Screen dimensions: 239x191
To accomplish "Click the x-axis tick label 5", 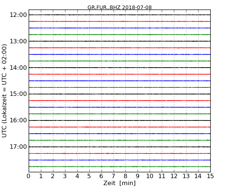I will (89, 176).
